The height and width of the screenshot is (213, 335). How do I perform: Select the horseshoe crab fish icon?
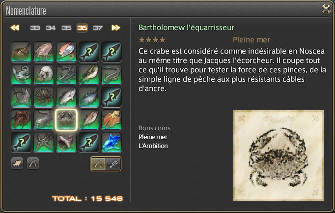(21, 52)
